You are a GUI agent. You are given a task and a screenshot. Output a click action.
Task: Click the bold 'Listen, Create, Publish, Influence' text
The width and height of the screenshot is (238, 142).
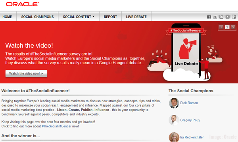pyautogui.click(x=83, y=110)
